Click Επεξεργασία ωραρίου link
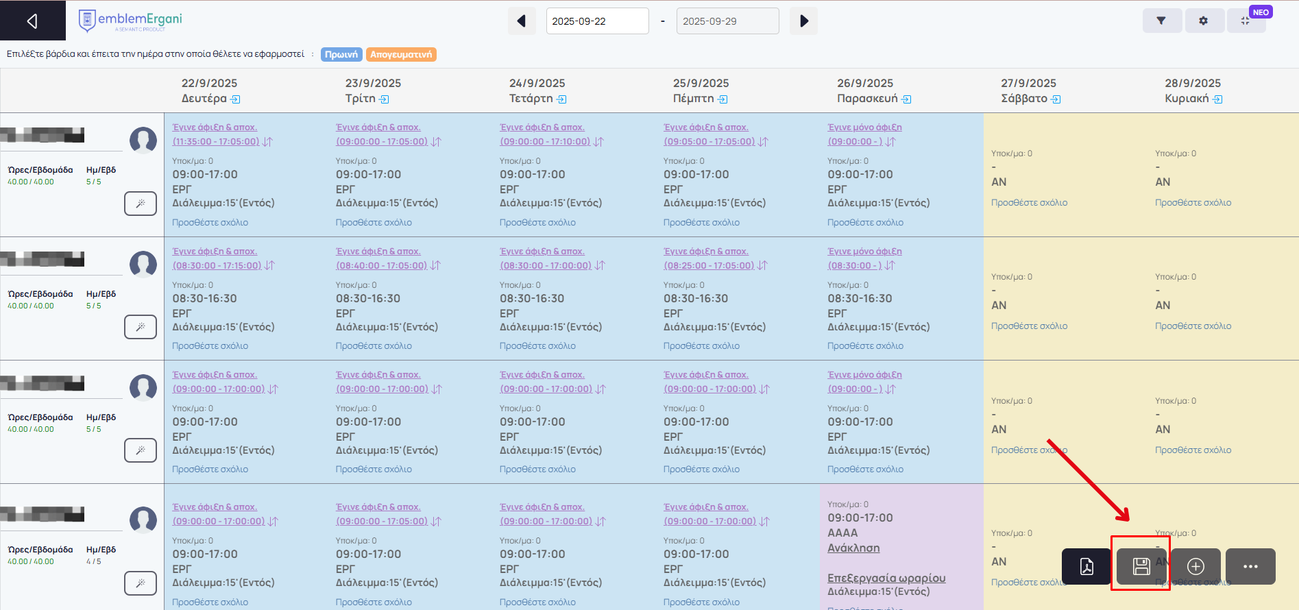Image resolution: width=1299 pixels, height=610 pixels. point(886,578)
